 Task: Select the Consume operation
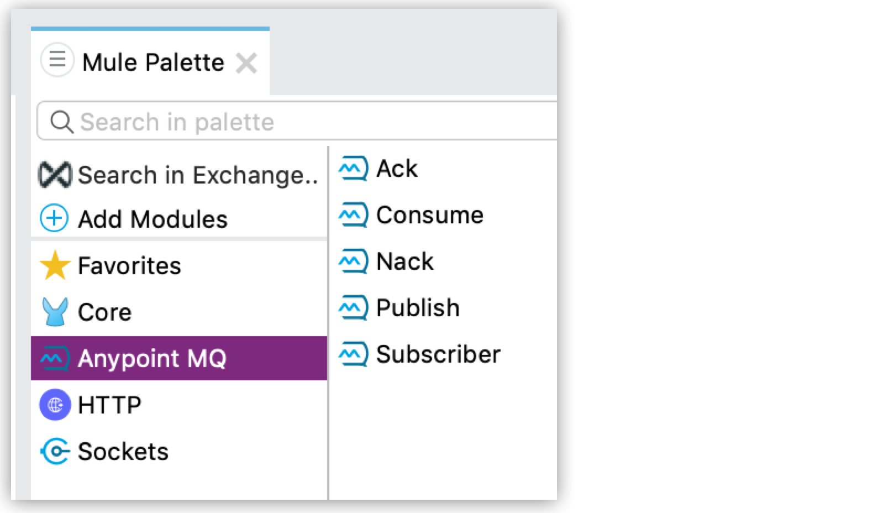(x=429, y=216)
